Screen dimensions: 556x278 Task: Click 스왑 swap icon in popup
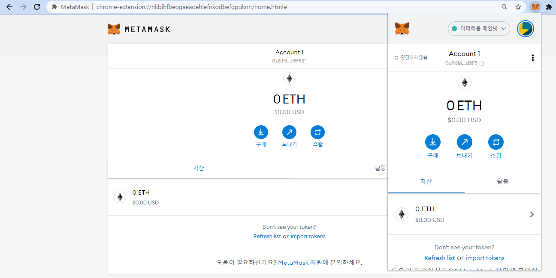tap(496, 142)
